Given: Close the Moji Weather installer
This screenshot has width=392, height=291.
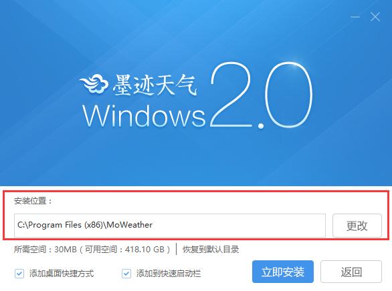Looking at the screenshot, I should (x=375, y=17).
